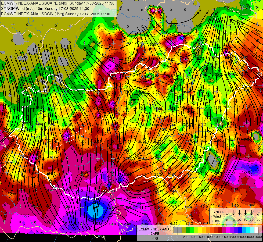Click the wind arrow above 5 in SYNOP legend
The width and height of the screenshot is (263, 242).
[227, 213]
